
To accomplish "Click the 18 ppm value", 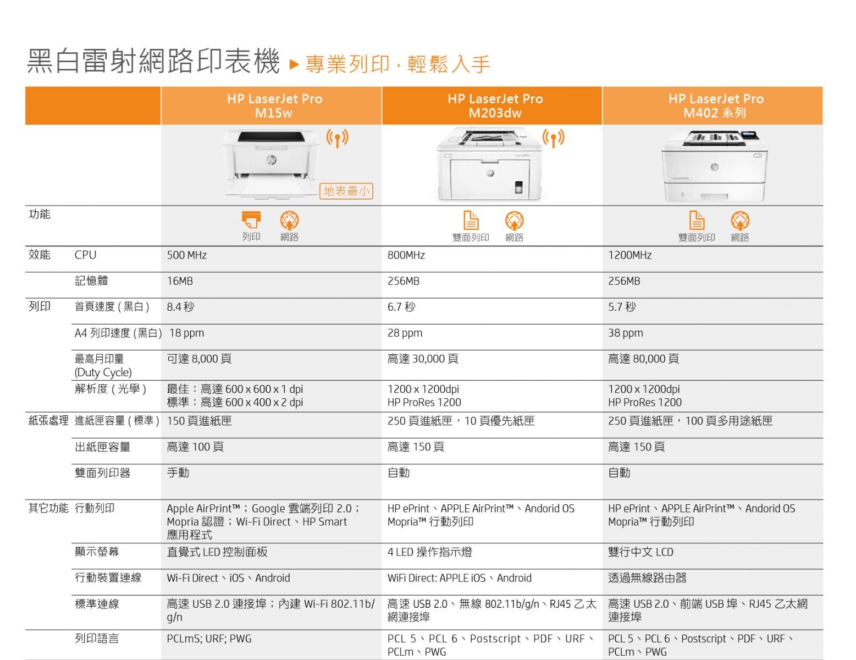I will point(187,333).
